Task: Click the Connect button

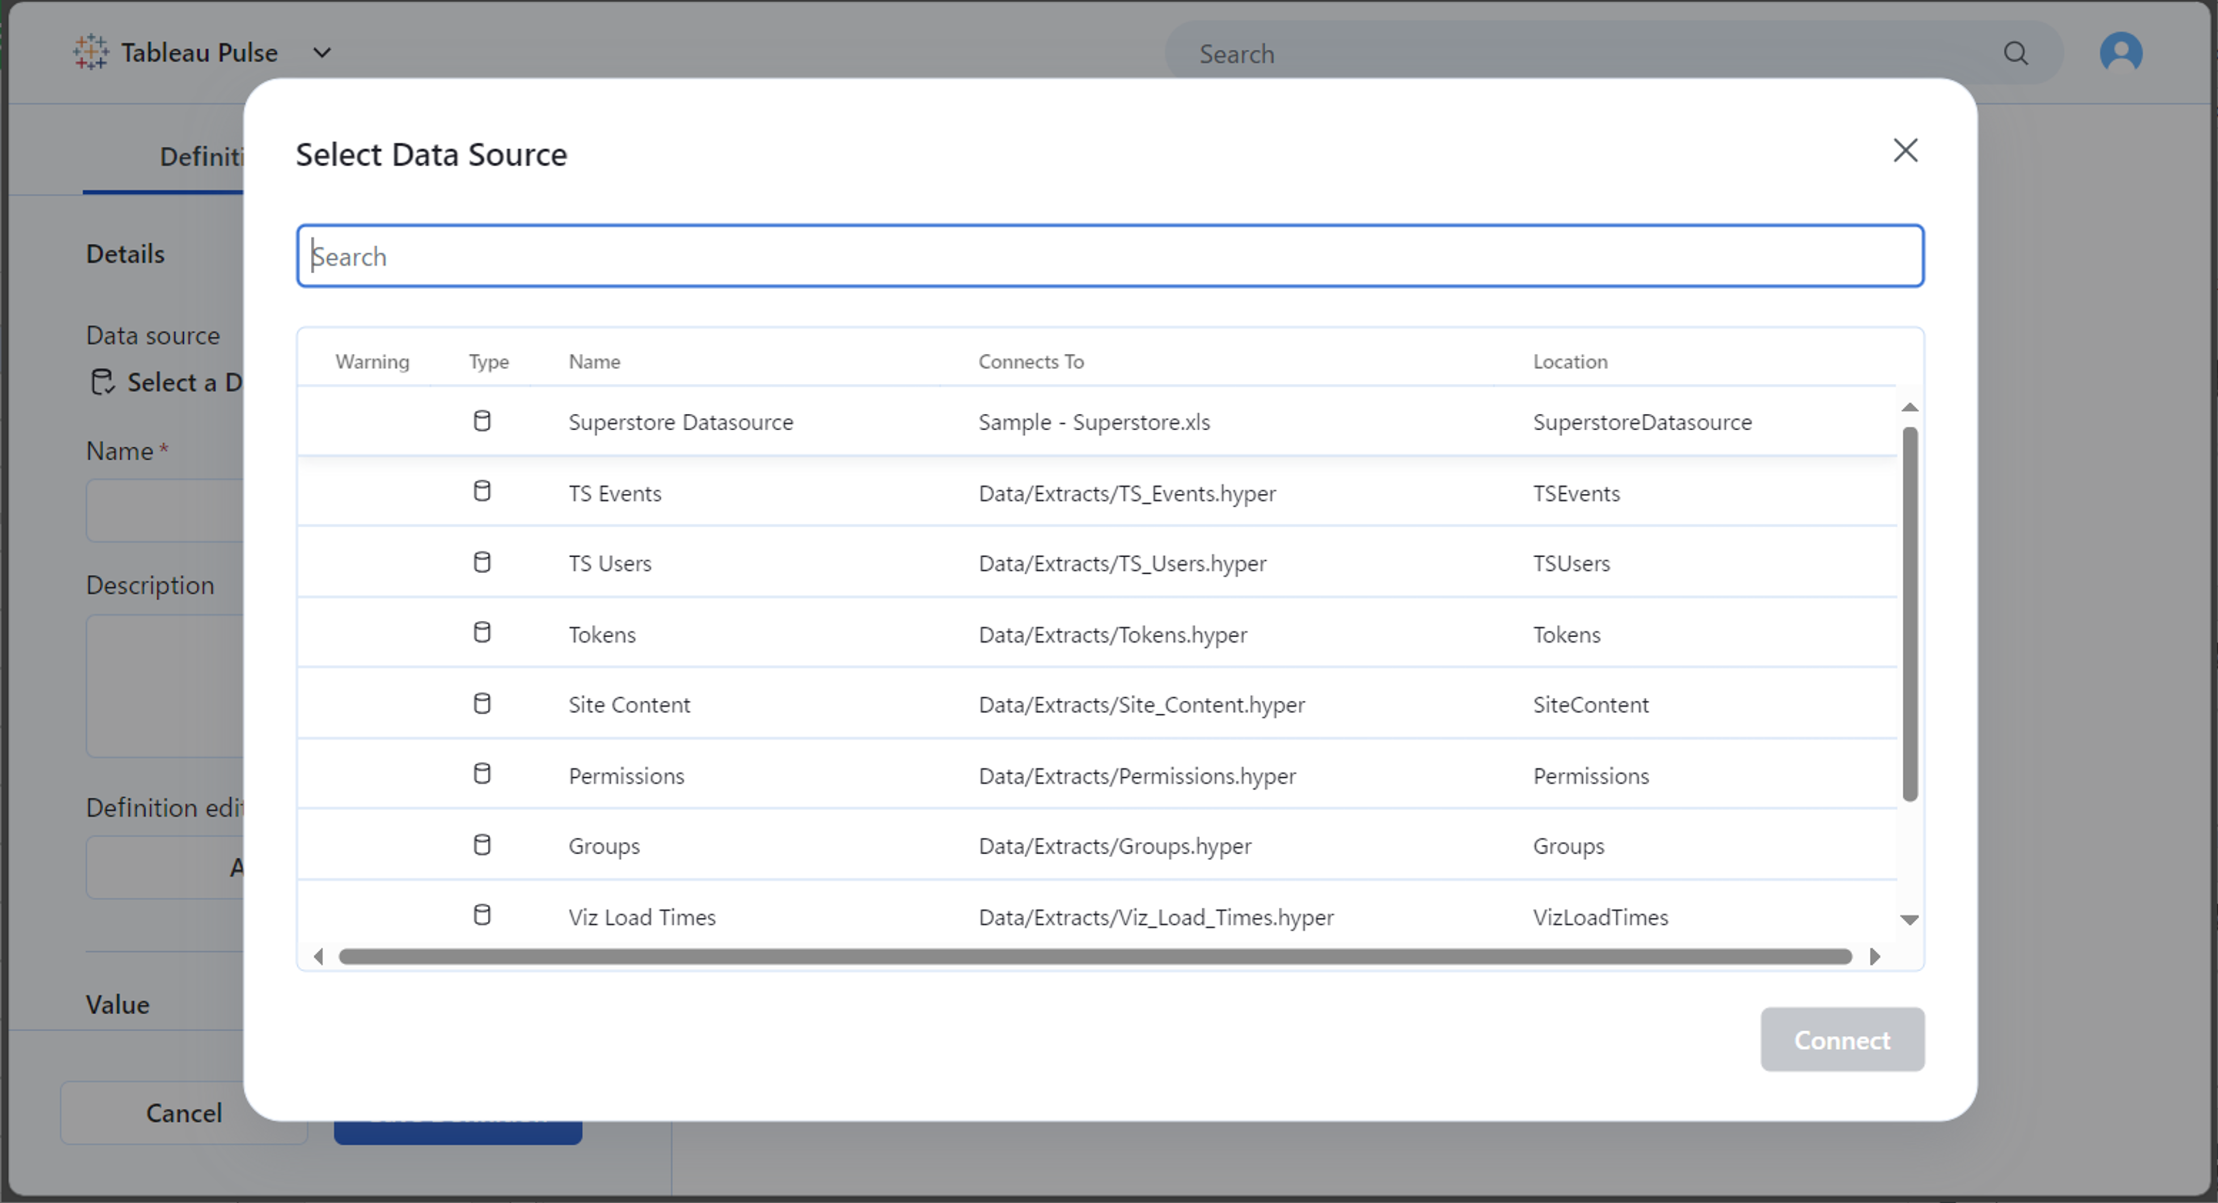Action: pos(1842,1040)
